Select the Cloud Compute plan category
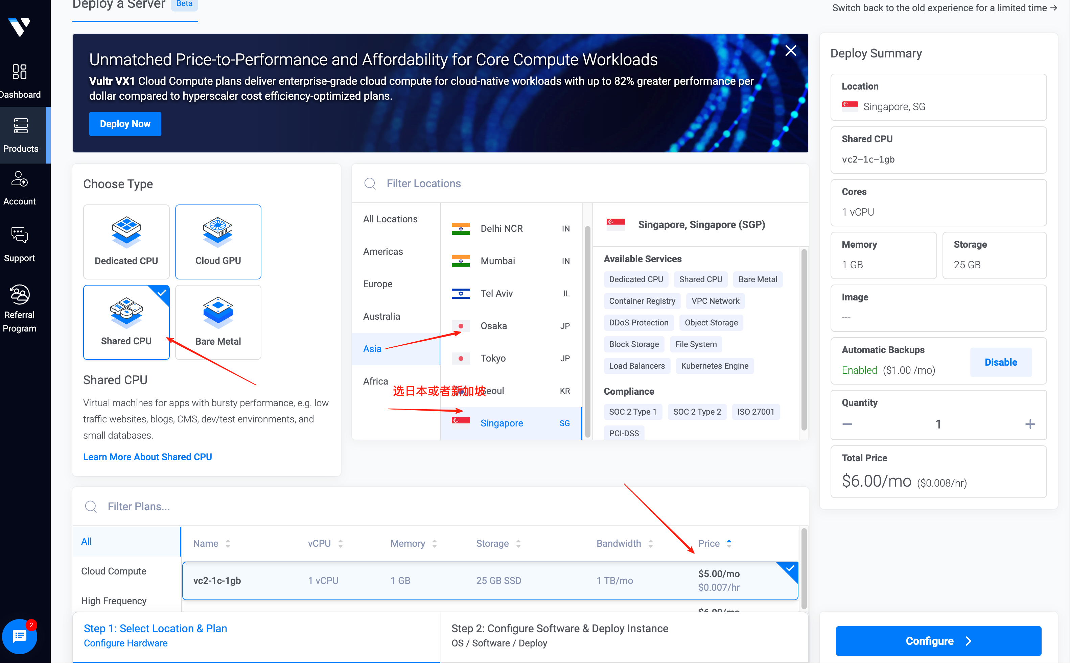1070x663 pixels. tap(114, 571)
